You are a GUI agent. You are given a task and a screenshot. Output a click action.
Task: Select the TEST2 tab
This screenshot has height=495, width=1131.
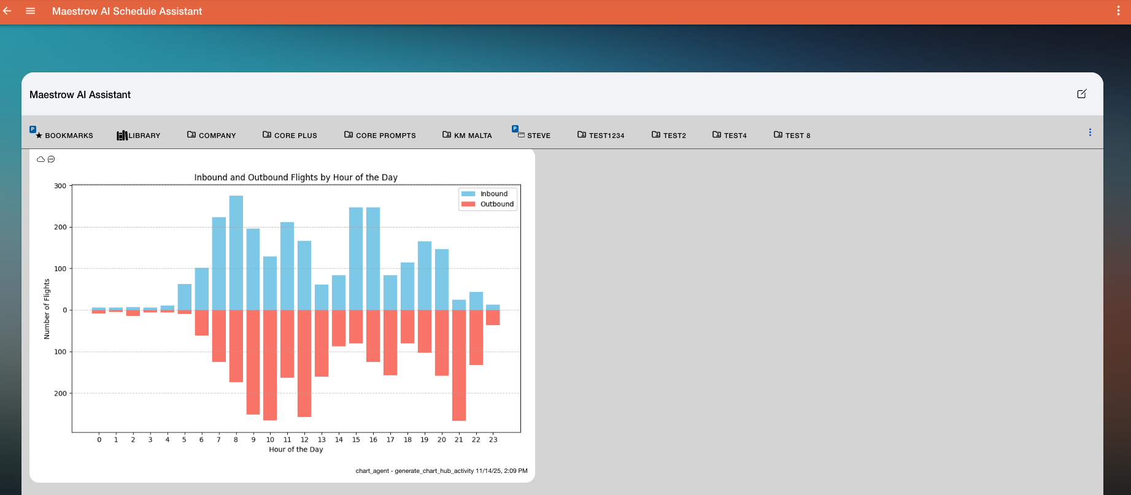coord(669,135)
